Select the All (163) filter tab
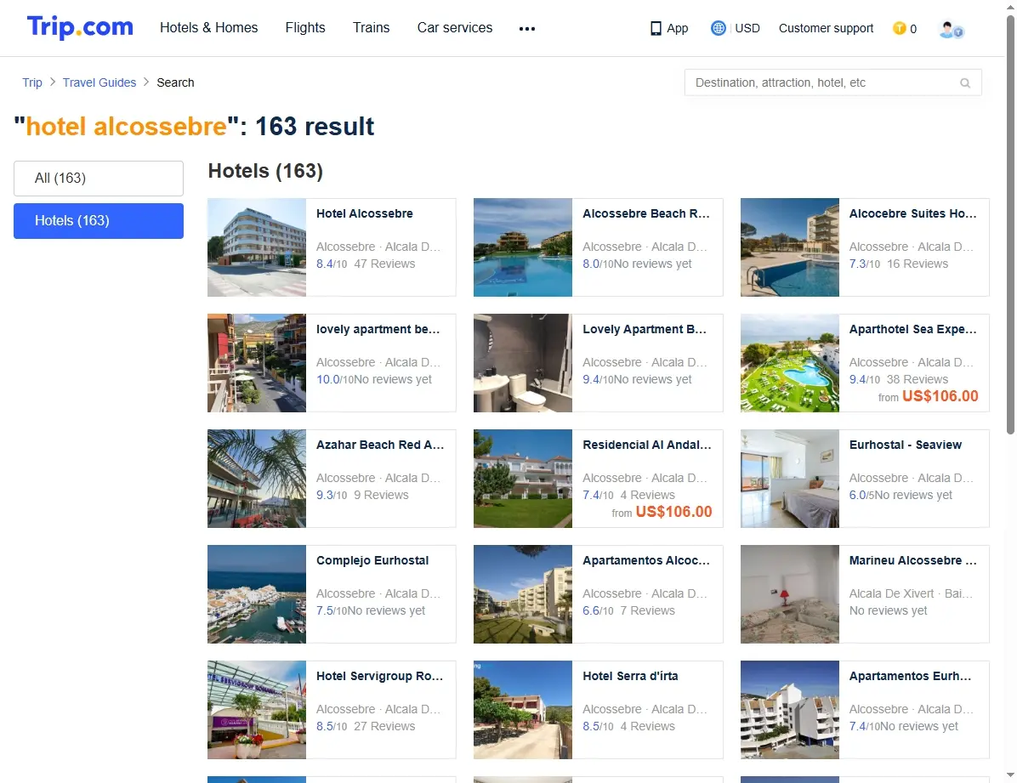The height and width of the screenshot is (783, 1017). (99, 179)
